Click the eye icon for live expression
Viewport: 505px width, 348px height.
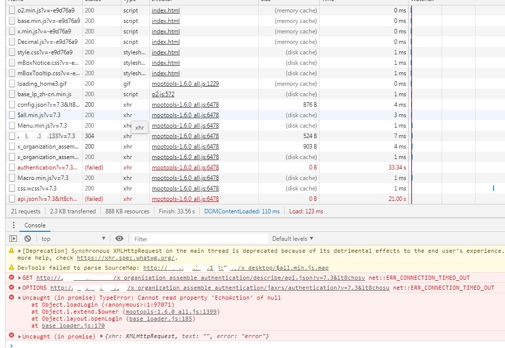tap(119, 239)
